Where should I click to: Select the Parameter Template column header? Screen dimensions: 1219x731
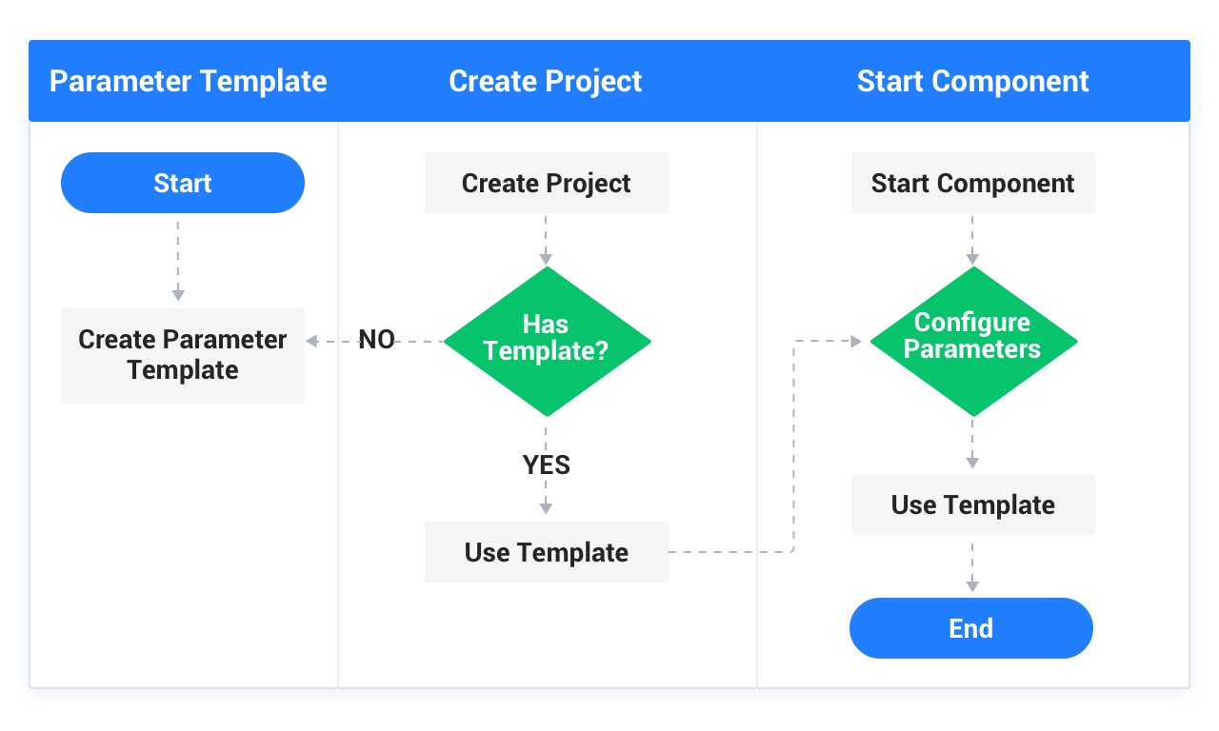[x=188, y=81]
